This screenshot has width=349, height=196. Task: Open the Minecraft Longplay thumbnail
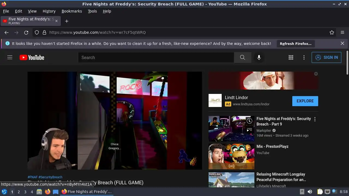(x=231, y=179)
